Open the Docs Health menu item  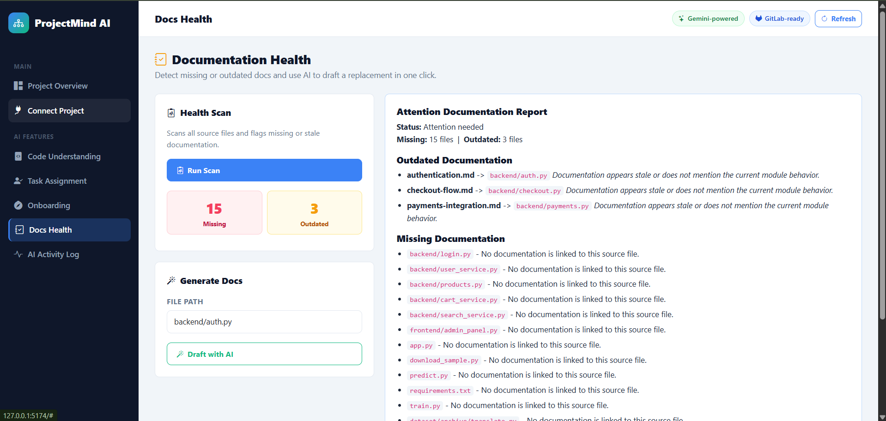[69, 230]
